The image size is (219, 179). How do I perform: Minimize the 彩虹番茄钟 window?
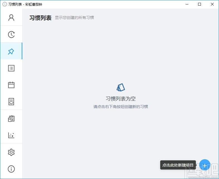187,4
